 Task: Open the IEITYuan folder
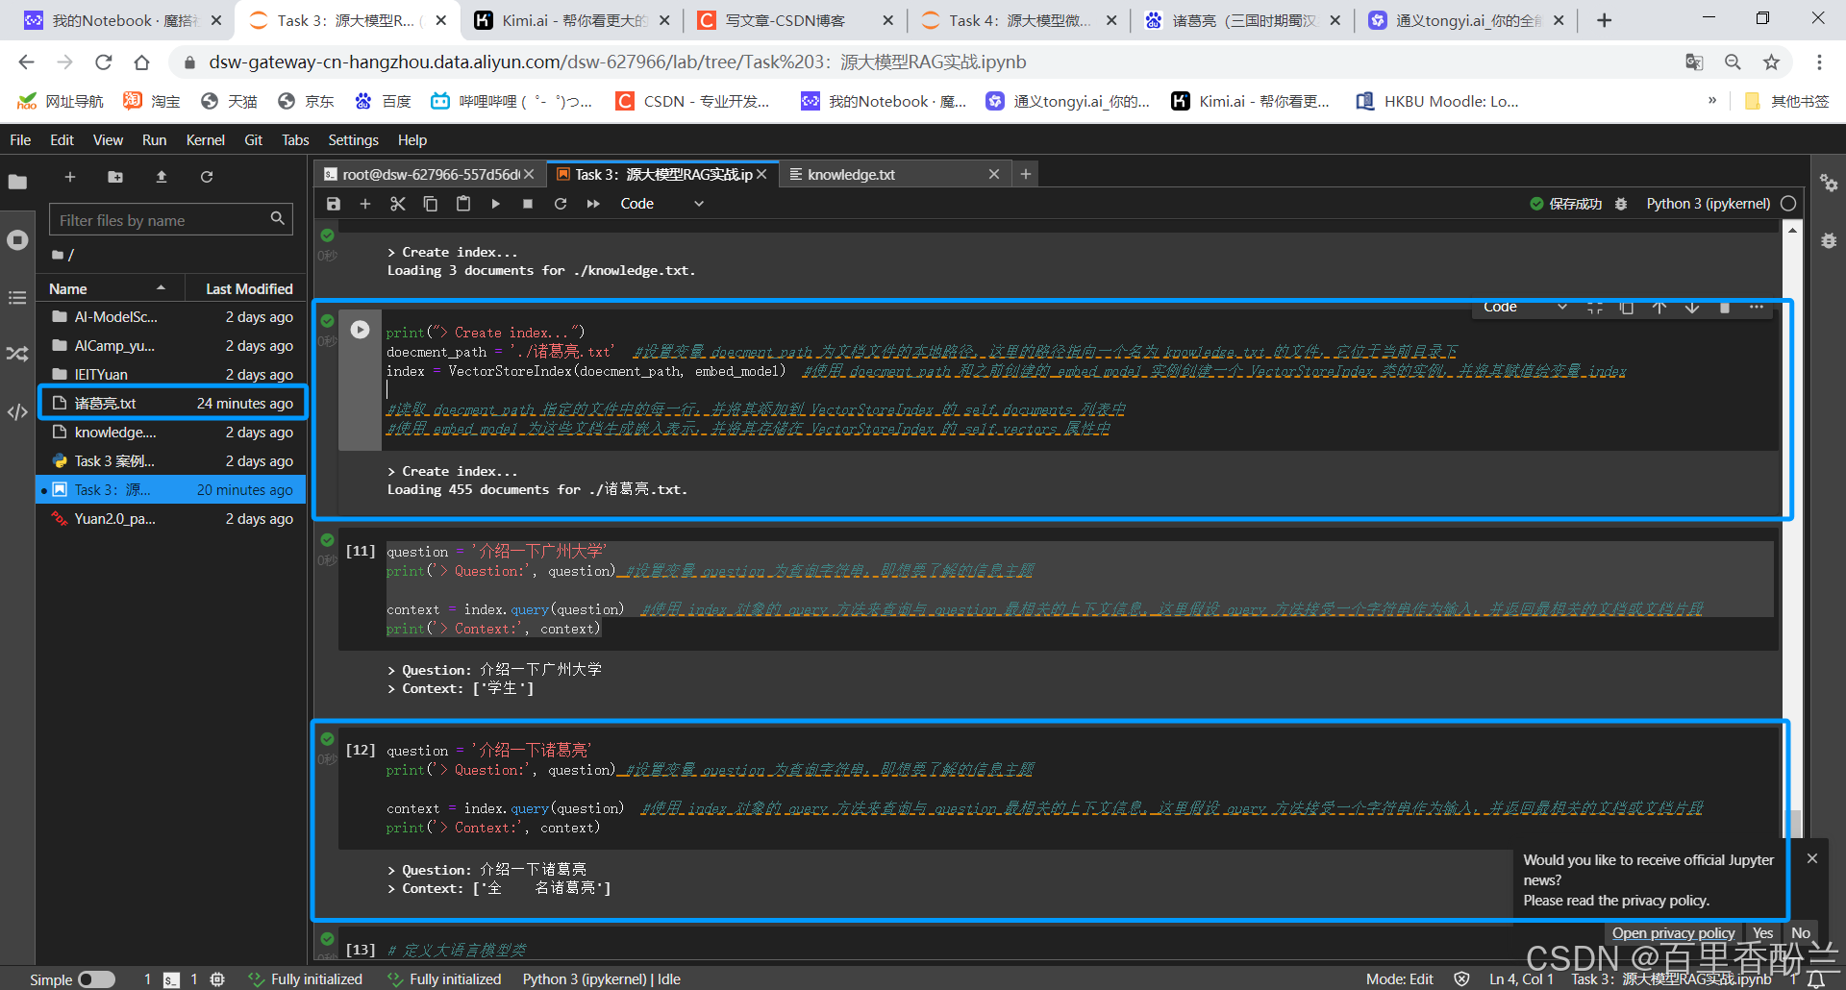[172, 375]
